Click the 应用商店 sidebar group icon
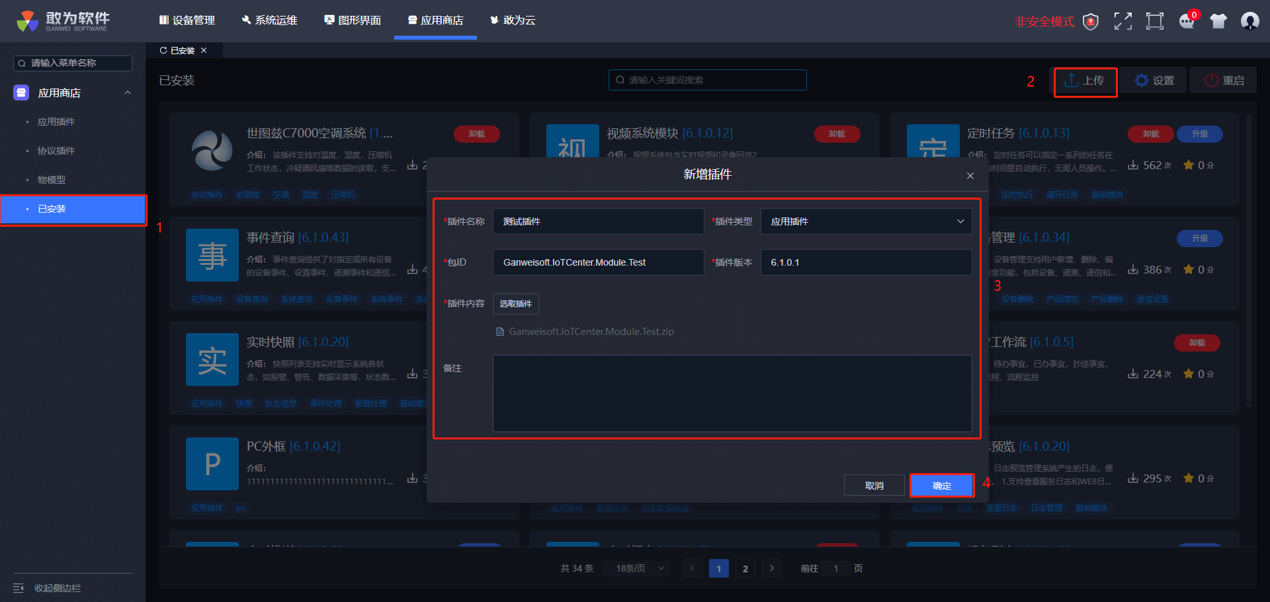Image resolution: width=1270 pixels, height=602 pixels. (21, 93)
